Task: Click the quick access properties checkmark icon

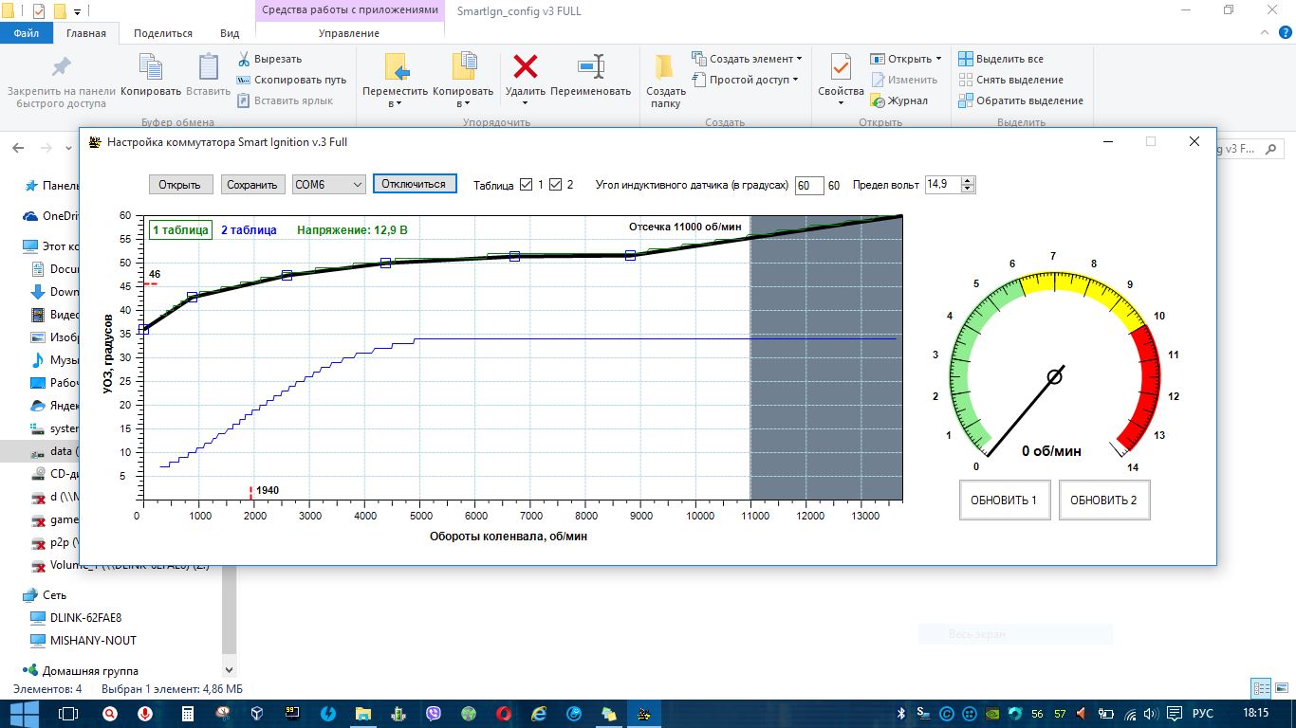Action: pos(39,11)
